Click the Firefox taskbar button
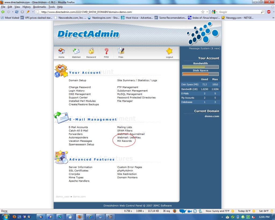Viewport: 275px width, 220px height. 79,217
